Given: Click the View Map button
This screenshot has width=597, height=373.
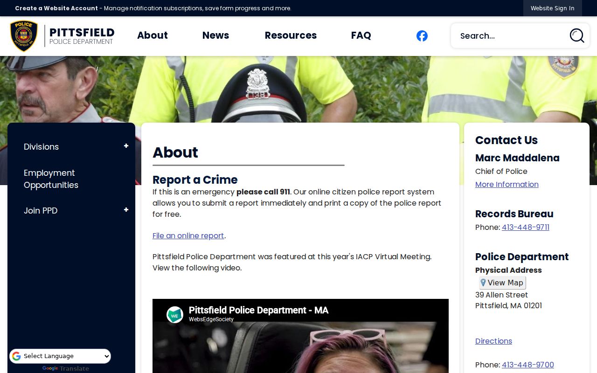Looking at the screenshot, I should (502, 283).
